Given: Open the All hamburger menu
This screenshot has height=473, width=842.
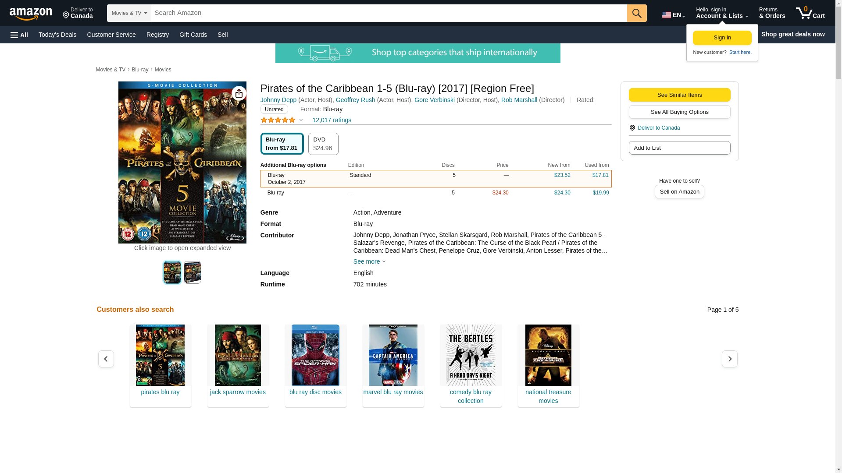Looking at the screenshot, I should (19, 35).
